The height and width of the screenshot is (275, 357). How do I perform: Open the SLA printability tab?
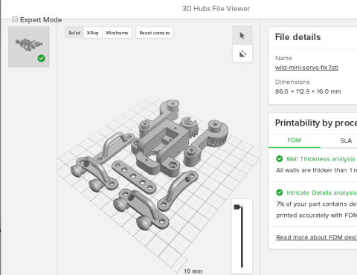click(x=346, y=140)
